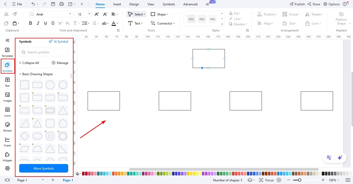Enable Focus mode in the status bar

click(269, 180)
